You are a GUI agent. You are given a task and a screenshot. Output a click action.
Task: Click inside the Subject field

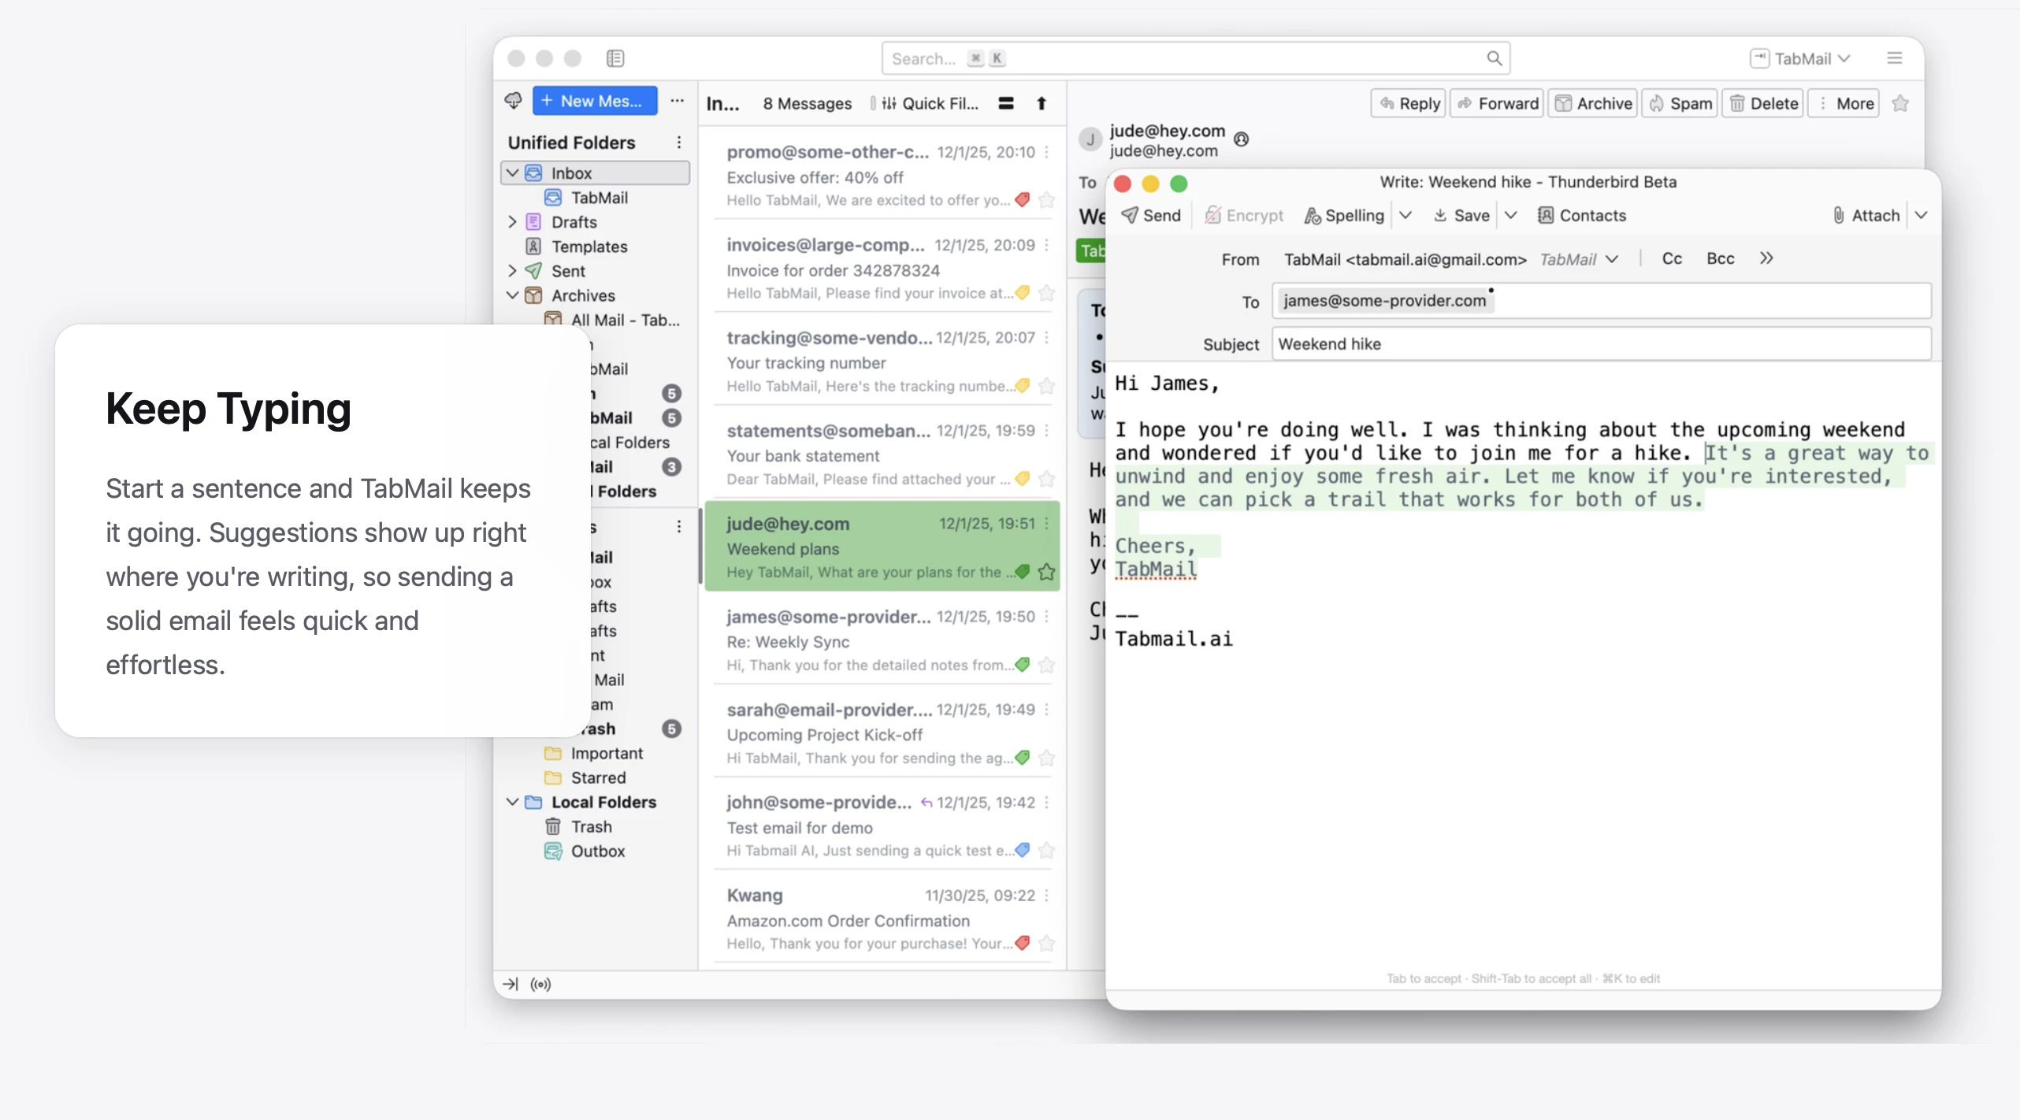(x=1599, y=343)
